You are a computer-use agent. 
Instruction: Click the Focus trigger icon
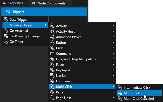click(52, 65)
